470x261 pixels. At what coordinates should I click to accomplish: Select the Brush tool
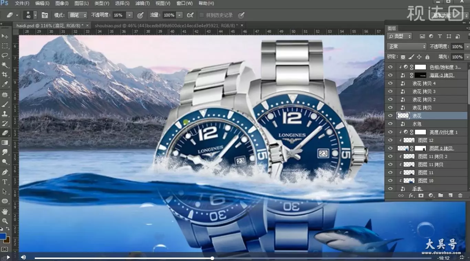point(5,104)
